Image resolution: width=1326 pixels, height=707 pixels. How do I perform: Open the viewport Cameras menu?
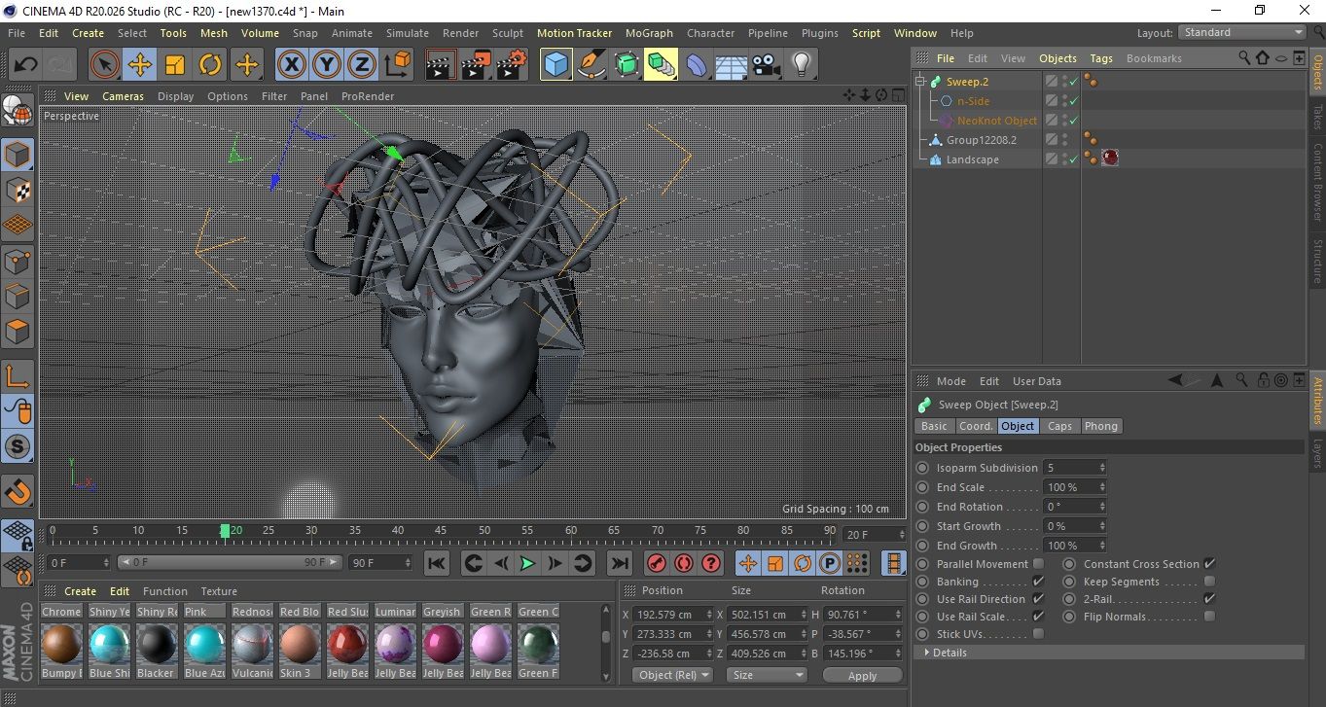tap(124, 96)
